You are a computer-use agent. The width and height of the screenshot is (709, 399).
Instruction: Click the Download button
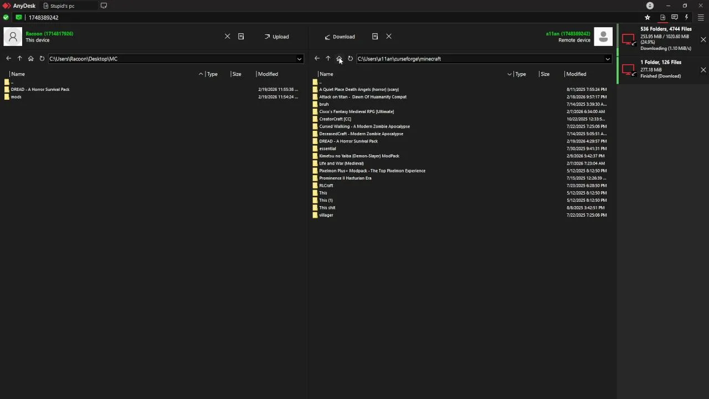340,37
